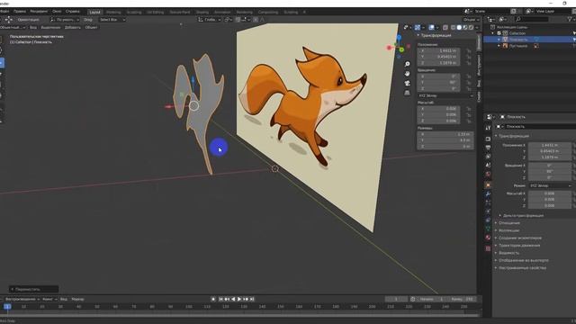The width and height of the screenshot is (576, 324).
Task: Open the Select Box dropdown
Action: point(112,20)
